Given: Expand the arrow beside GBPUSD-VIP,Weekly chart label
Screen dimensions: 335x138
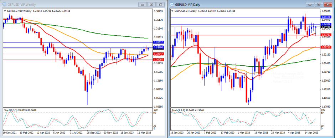Looking at the screenshot, I should (5, 11).
